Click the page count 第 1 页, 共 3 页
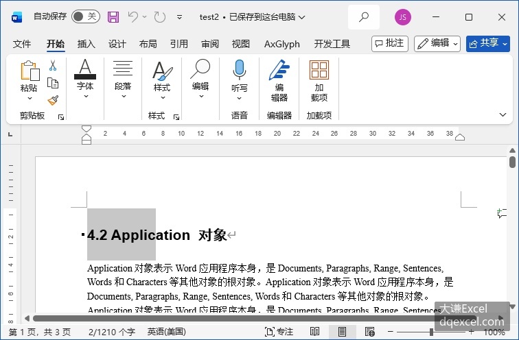This screenshot has height=340, width=519. point(39,332)
